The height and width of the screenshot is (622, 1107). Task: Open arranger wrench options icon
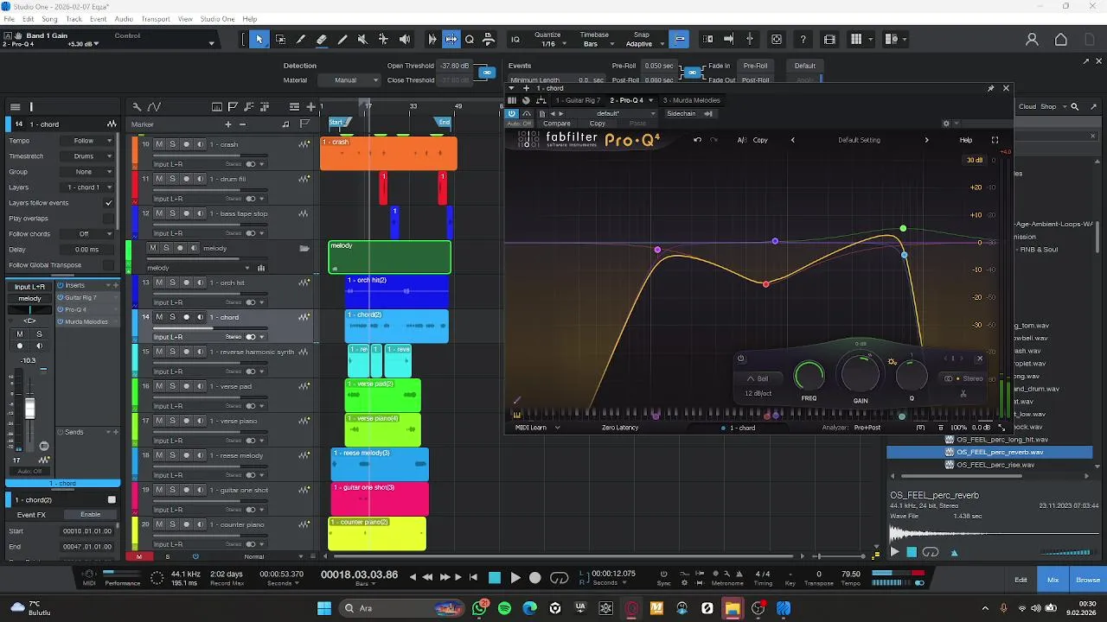coord(137,106)
